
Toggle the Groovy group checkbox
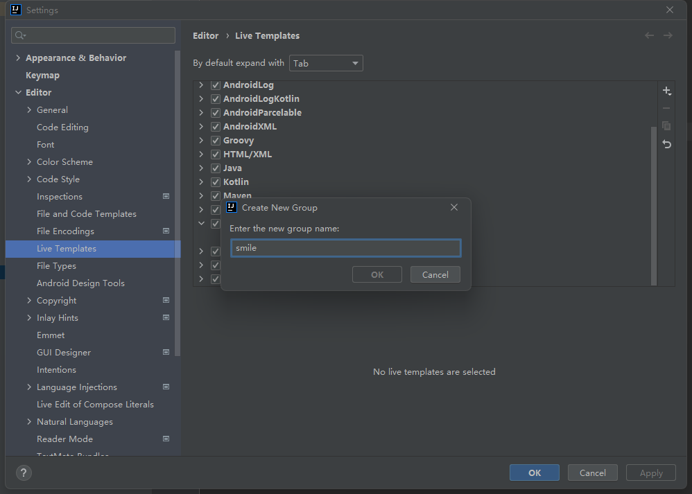[x=216, y=141]
